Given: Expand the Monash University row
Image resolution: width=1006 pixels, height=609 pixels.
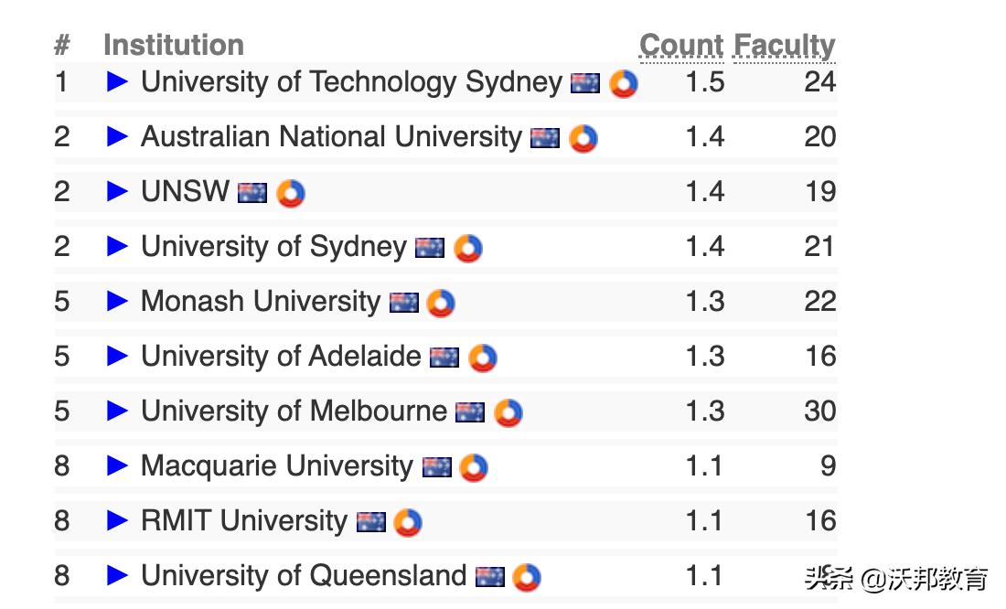Looking at the screenshot, I should click(117, 302).
